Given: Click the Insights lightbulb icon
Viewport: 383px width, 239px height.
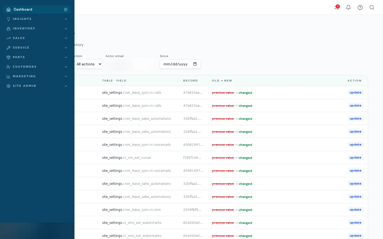Looking at the screenshot, I should [x=8, y=19].
